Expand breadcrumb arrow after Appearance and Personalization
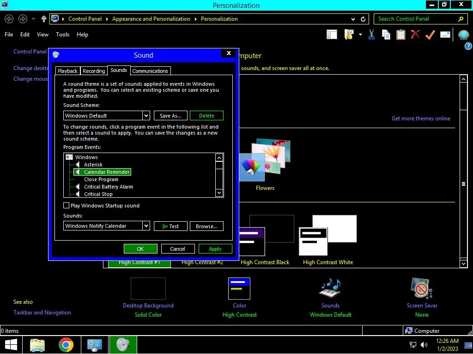The width and height of the screenshot is (473, 354). tap(195, 19)
